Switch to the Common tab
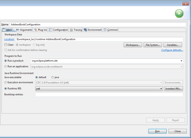Image resolution: width=191 pixels, height=138 pixels. pyautogui.click(x=111, y=30)
